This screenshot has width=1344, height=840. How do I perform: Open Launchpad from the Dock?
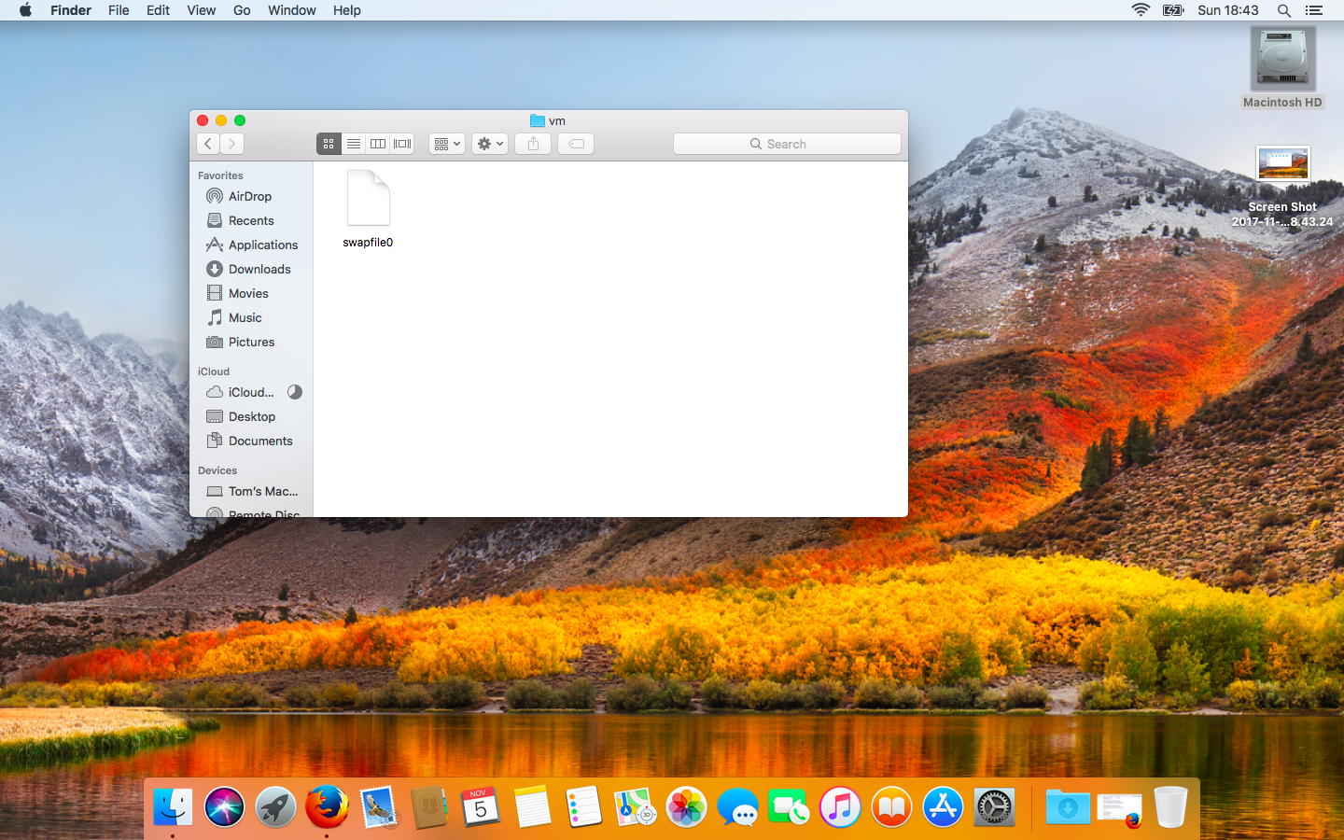coord(275,807)
